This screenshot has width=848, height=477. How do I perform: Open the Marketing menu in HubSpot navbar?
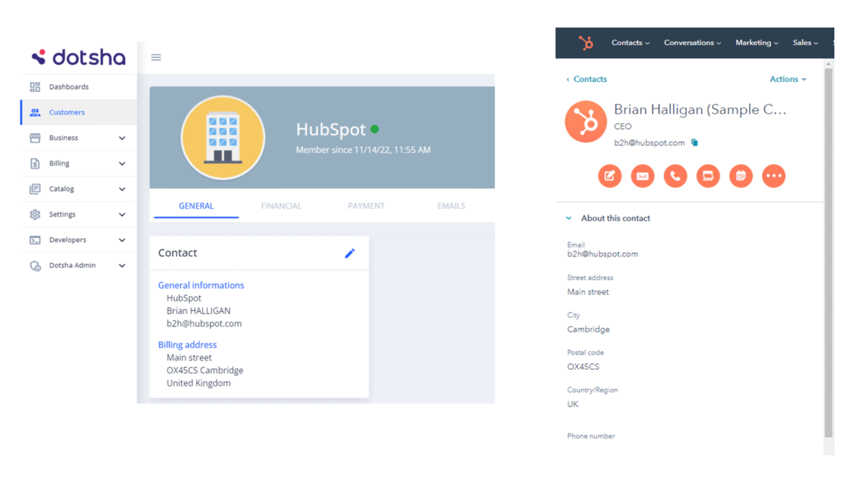point(756,43)
